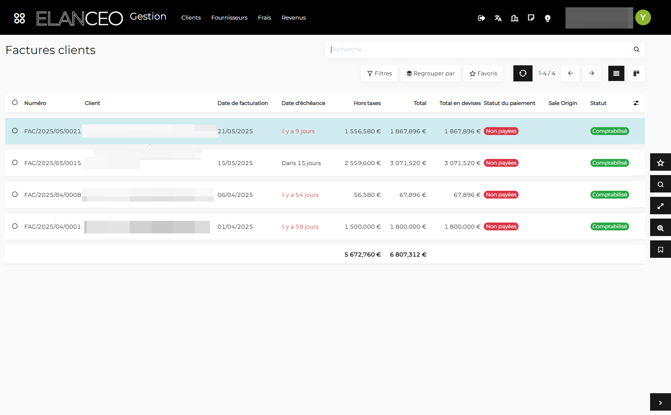Click the expand fullscreen side icon
The height and width of the screenshot is (415, 671).
pyautogui.click(x=661, y=206)
